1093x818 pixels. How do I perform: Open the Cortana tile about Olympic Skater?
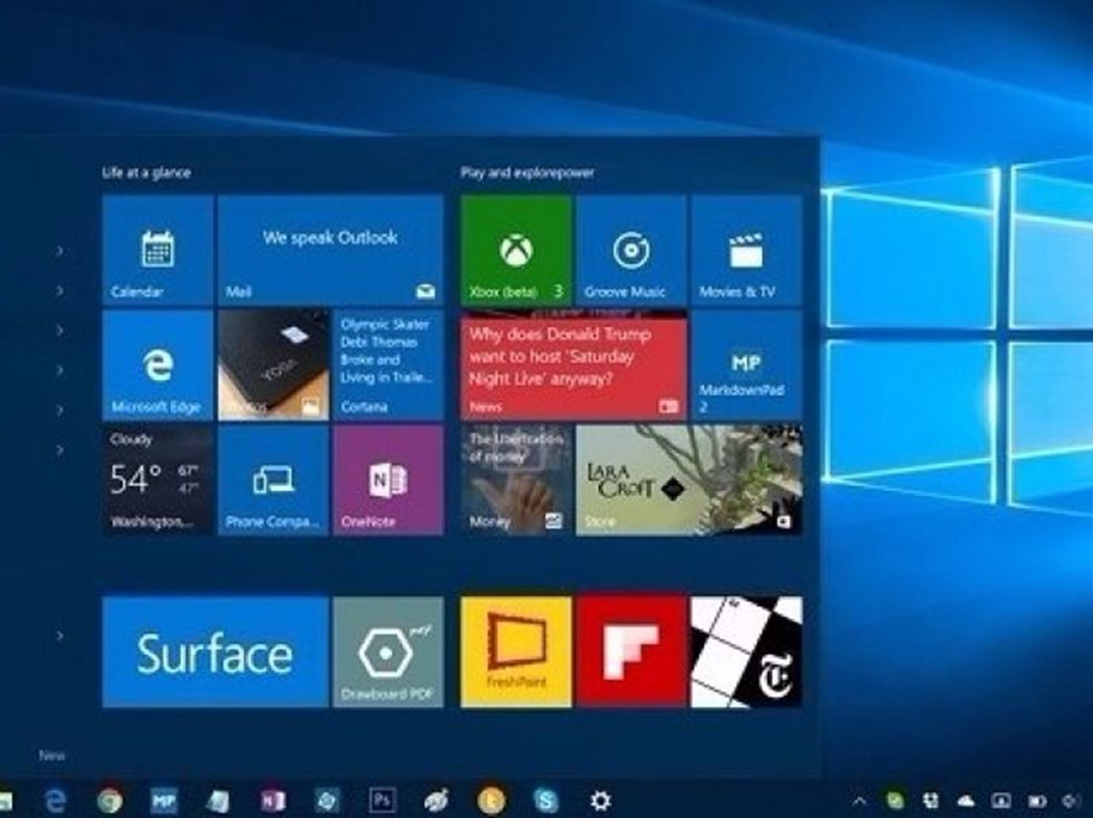(388, 365)
